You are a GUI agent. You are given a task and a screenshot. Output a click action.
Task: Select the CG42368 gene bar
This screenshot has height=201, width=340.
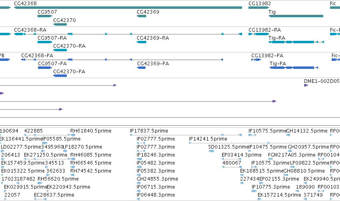[x=128, y=8]
